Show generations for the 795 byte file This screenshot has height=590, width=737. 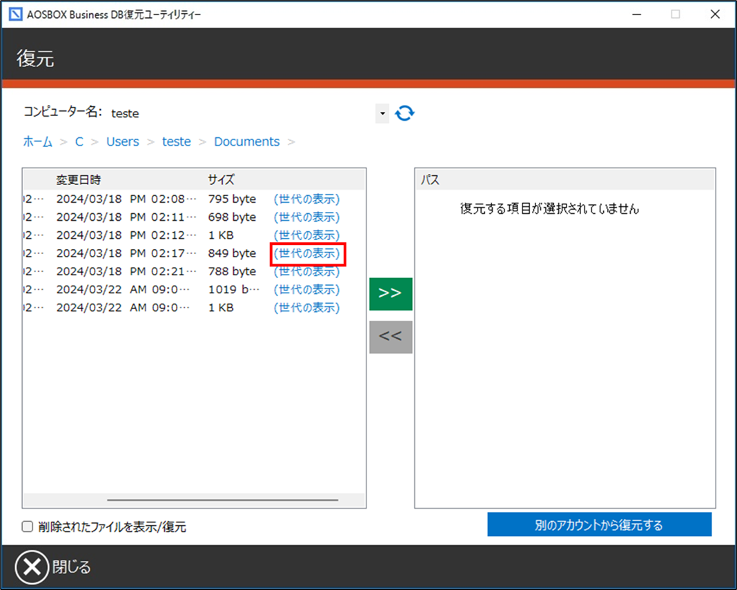306,199
